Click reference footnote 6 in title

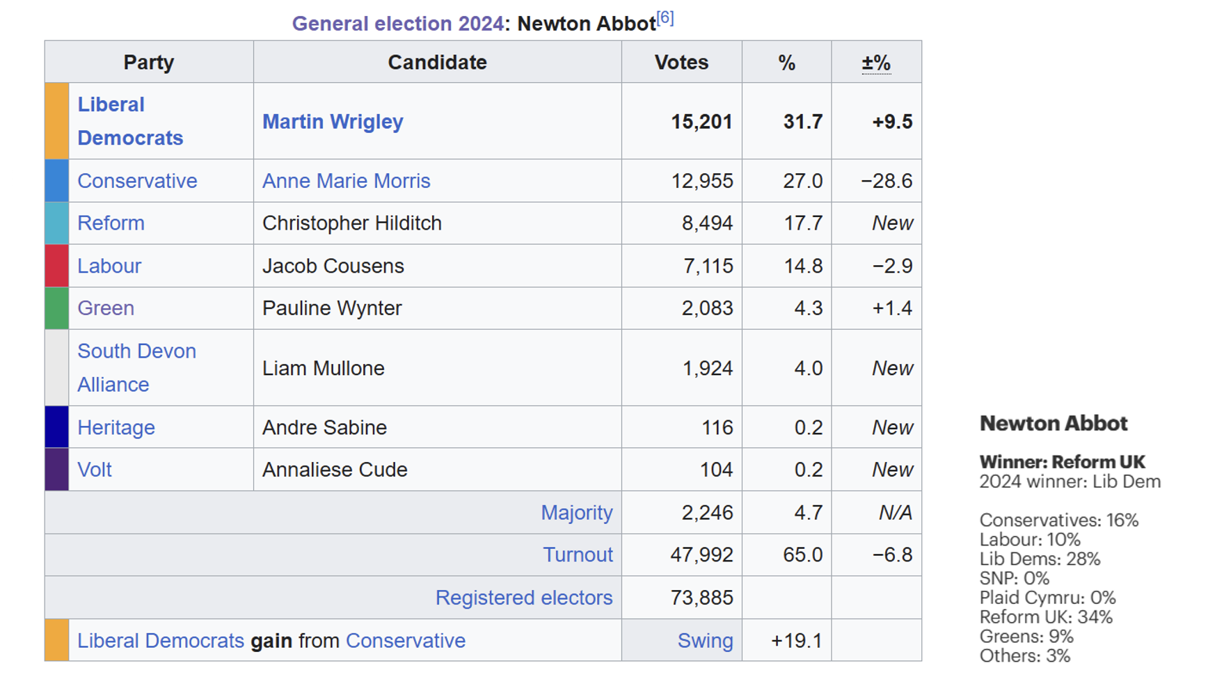665,18
